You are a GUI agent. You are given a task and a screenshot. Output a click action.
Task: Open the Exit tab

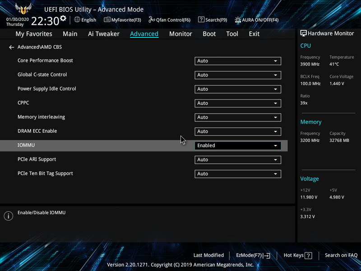point(254,34)
